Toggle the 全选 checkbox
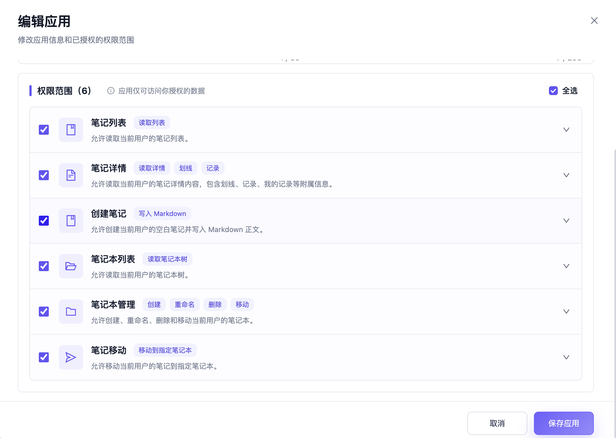 point(553,91)
